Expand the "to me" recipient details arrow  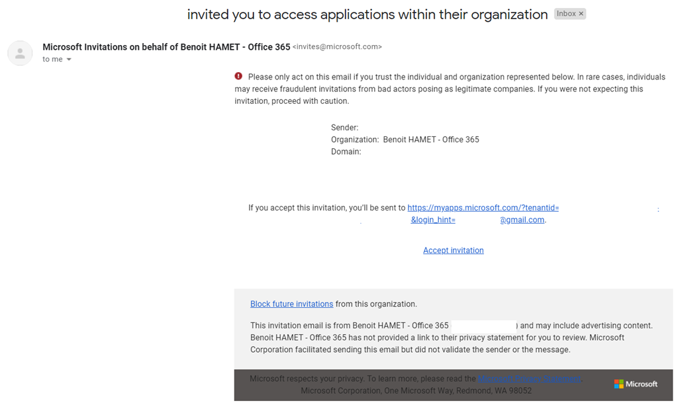tap(69, 60)
